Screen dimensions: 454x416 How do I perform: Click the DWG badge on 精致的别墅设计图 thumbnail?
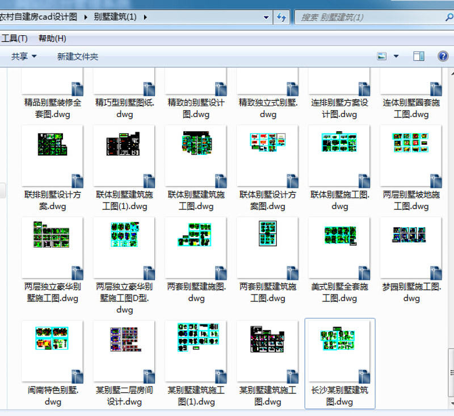pos(221,89)
